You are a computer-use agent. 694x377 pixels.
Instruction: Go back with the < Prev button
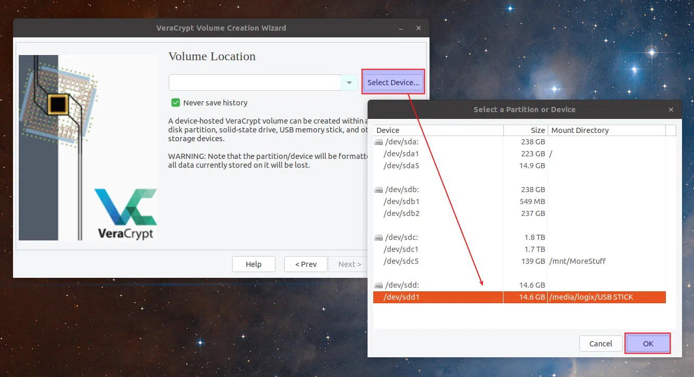tap(306, 264)
